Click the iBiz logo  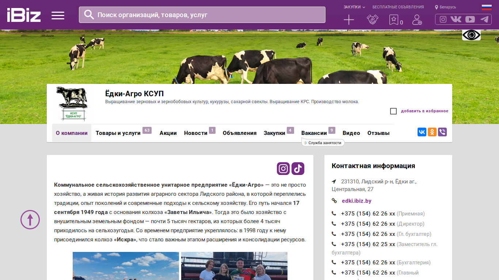tap(24, 15)
